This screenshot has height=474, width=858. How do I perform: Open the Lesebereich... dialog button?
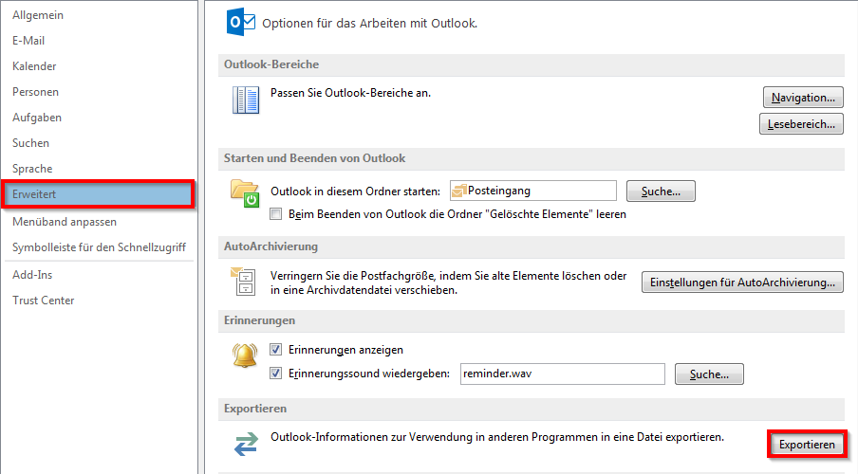point(801,124)
